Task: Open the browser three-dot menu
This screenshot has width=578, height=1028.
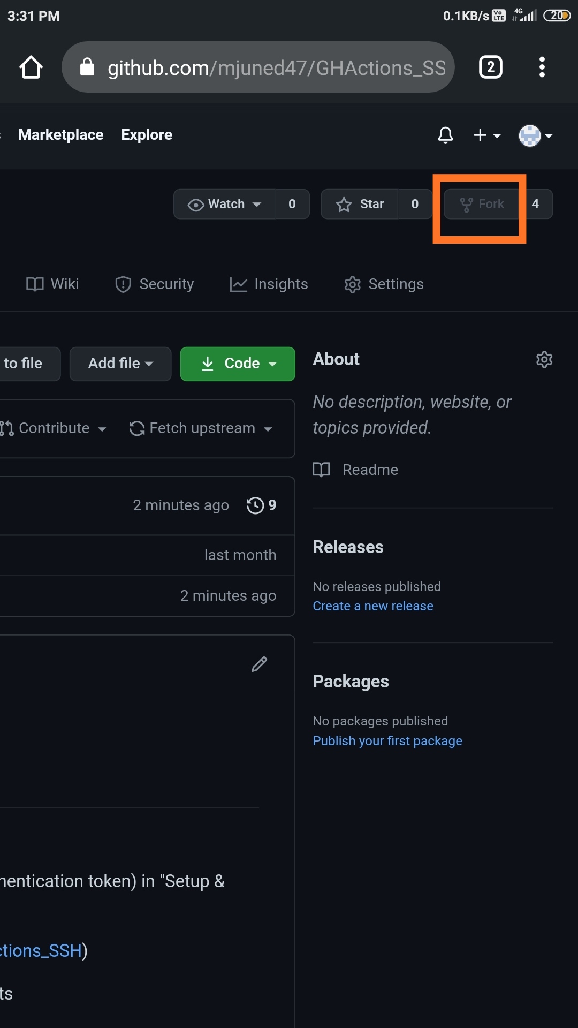Action: click(542, 67)
